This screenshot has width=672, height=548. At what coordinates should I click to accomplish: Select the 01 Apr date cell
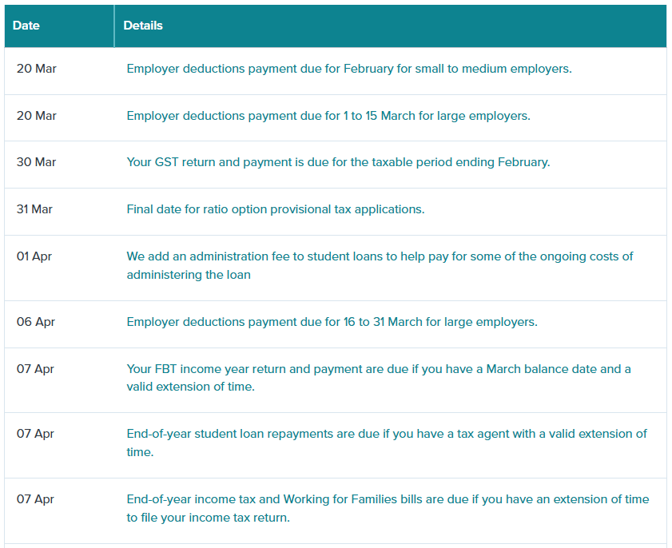point(34,256)
